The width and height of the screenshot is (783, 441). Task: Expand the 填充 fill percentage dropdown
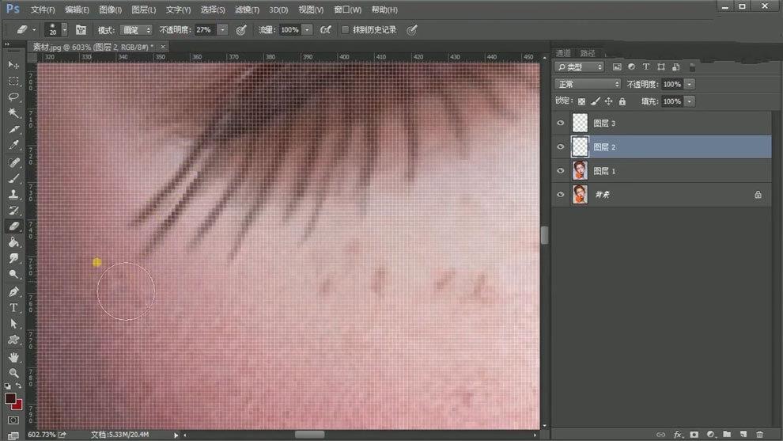[x=690, y=101]
